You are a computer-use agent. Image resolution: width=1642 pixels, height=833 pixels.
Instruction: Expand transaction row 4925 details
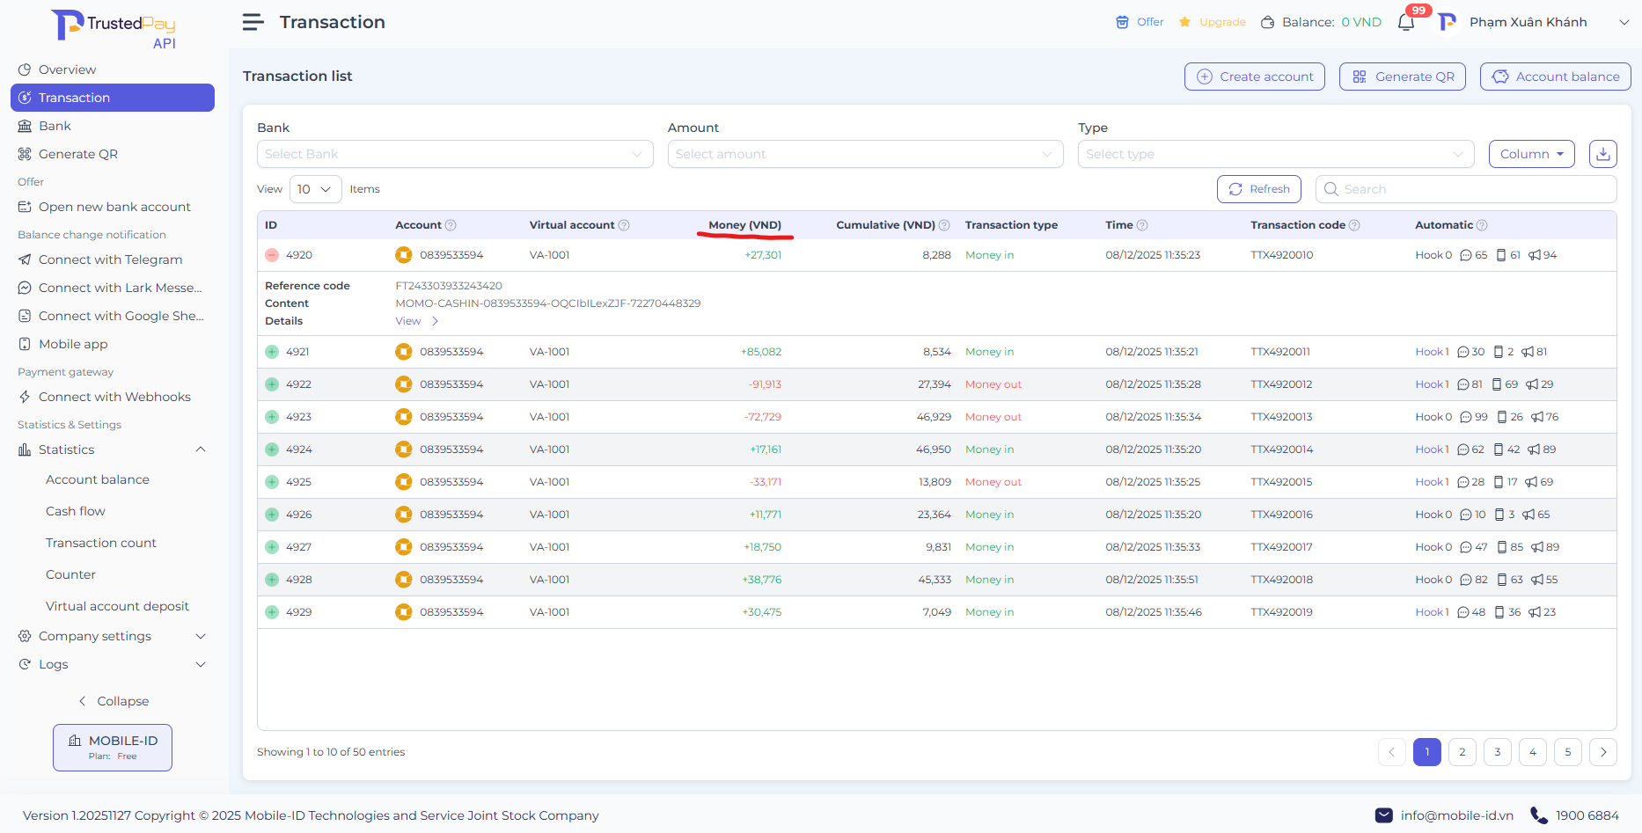tap(272, 482)
